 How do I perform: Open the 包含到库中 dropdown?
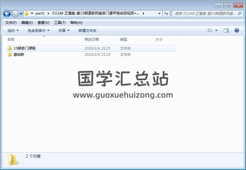(x=38, y=30)
